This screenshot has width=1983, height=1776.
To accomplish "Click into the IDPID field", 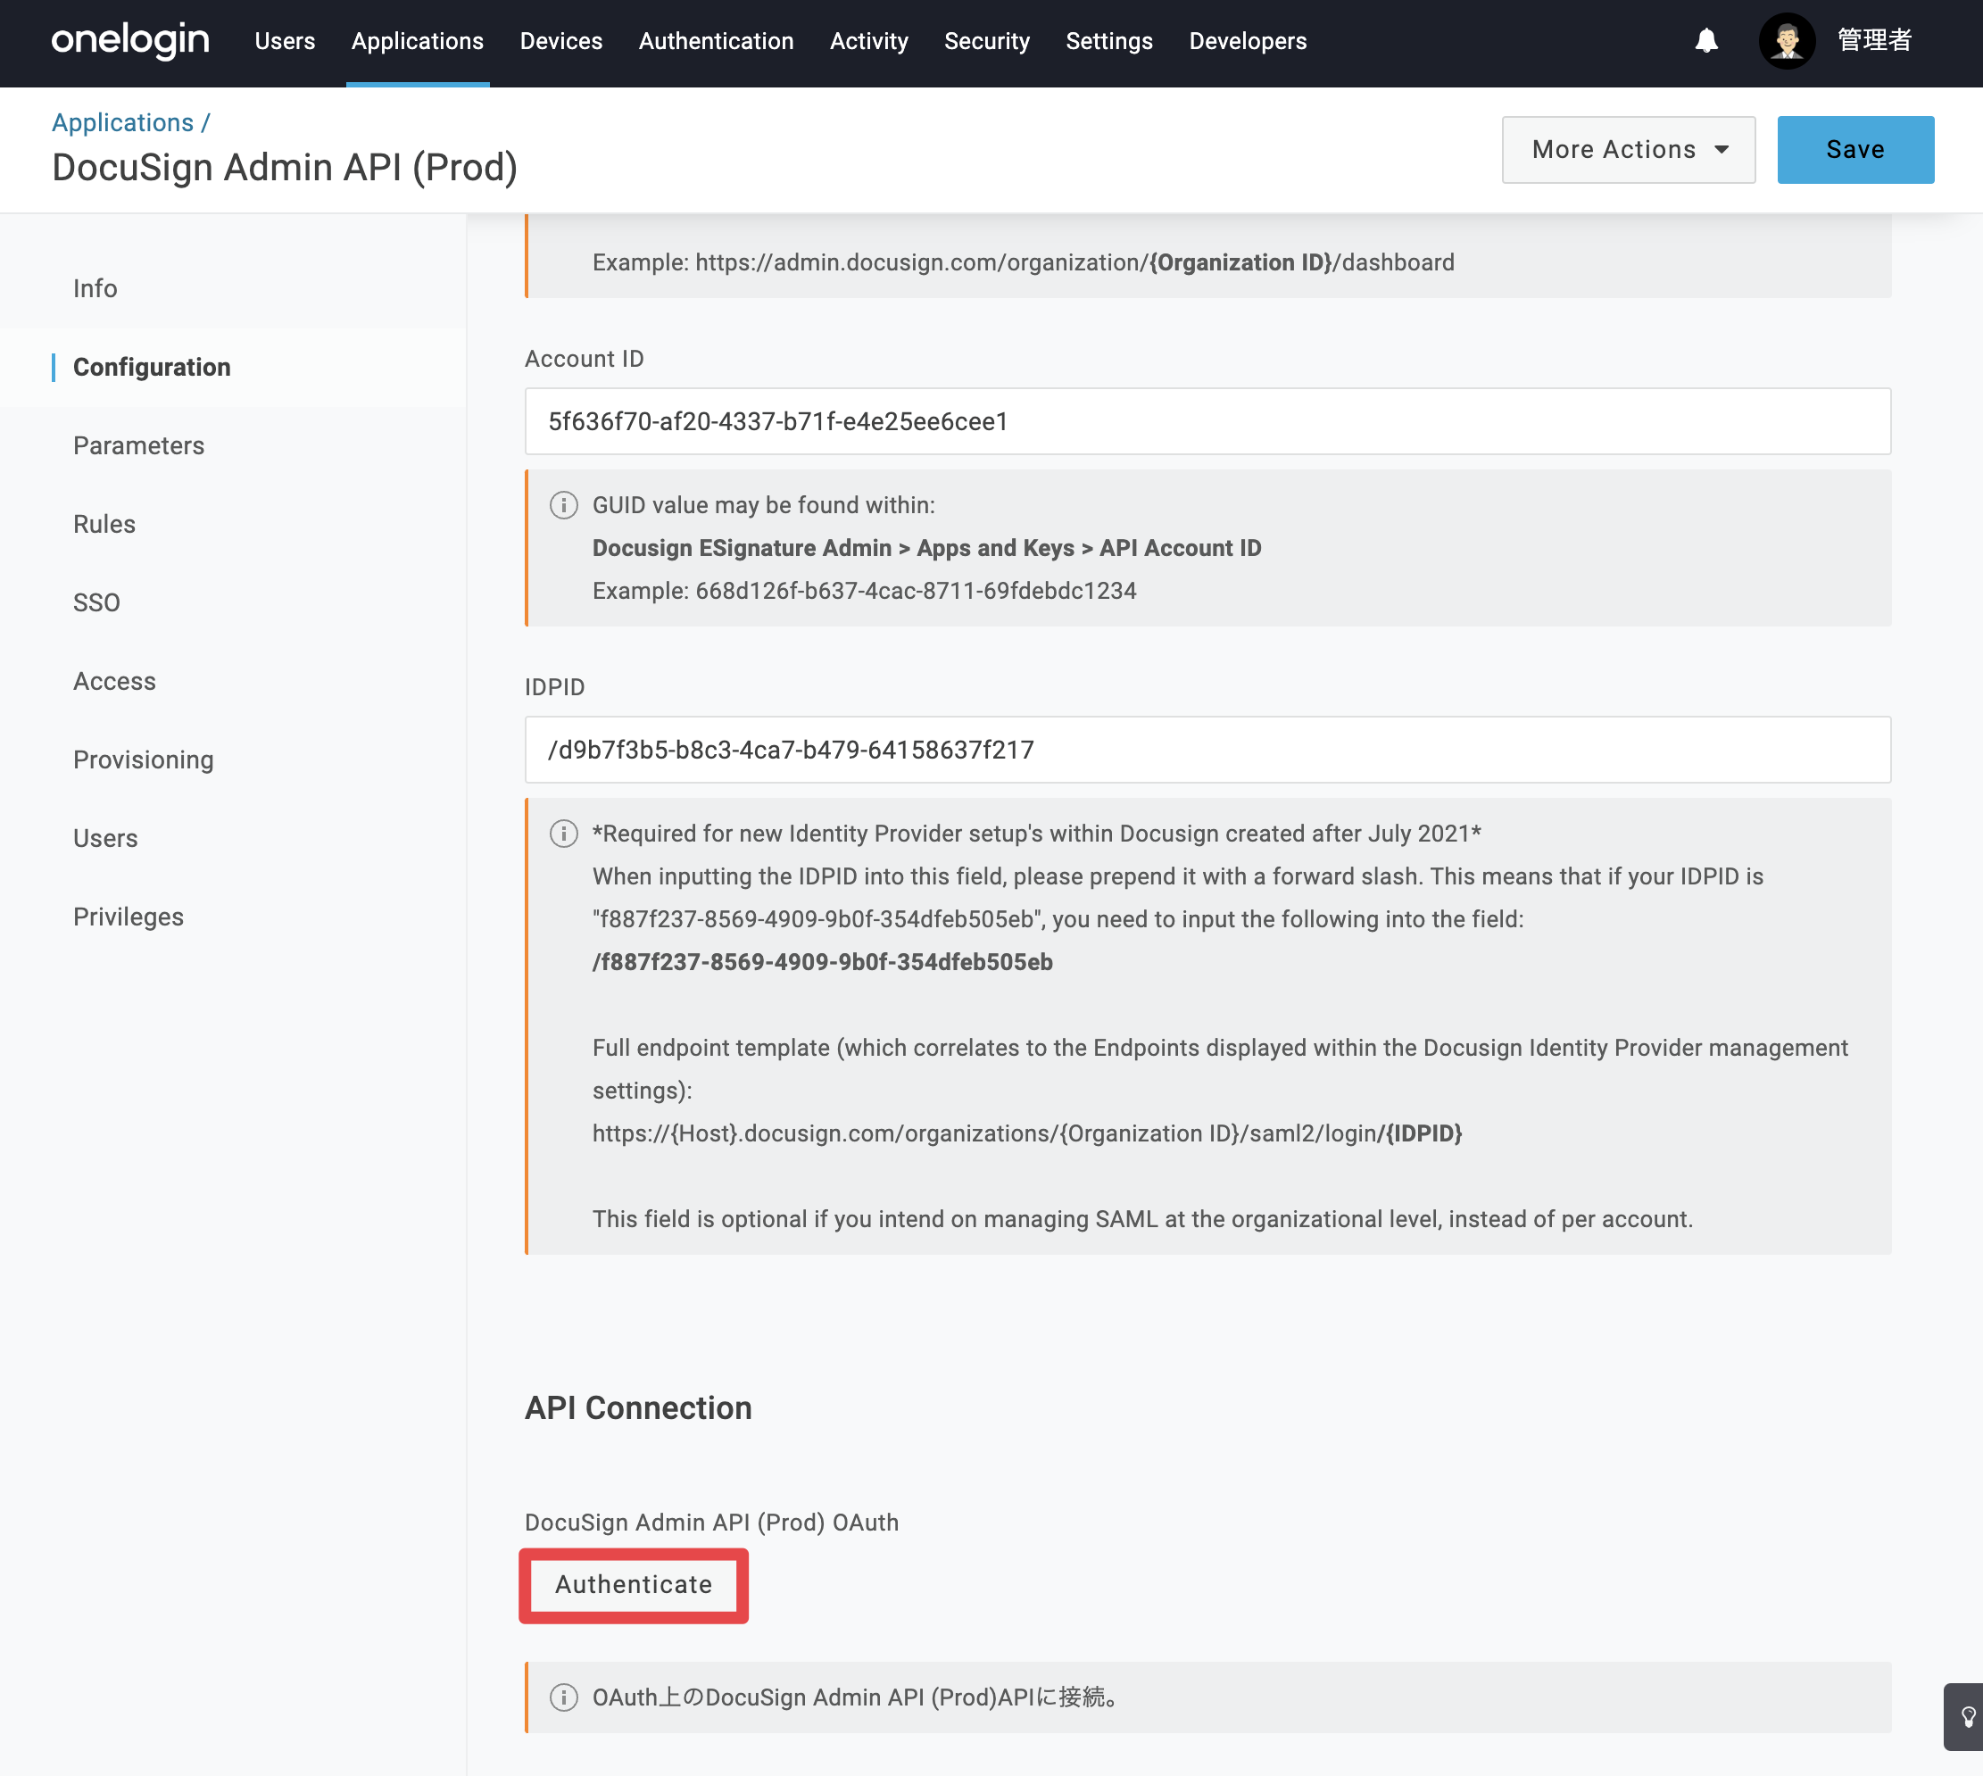I will [x=1207, y=750].
